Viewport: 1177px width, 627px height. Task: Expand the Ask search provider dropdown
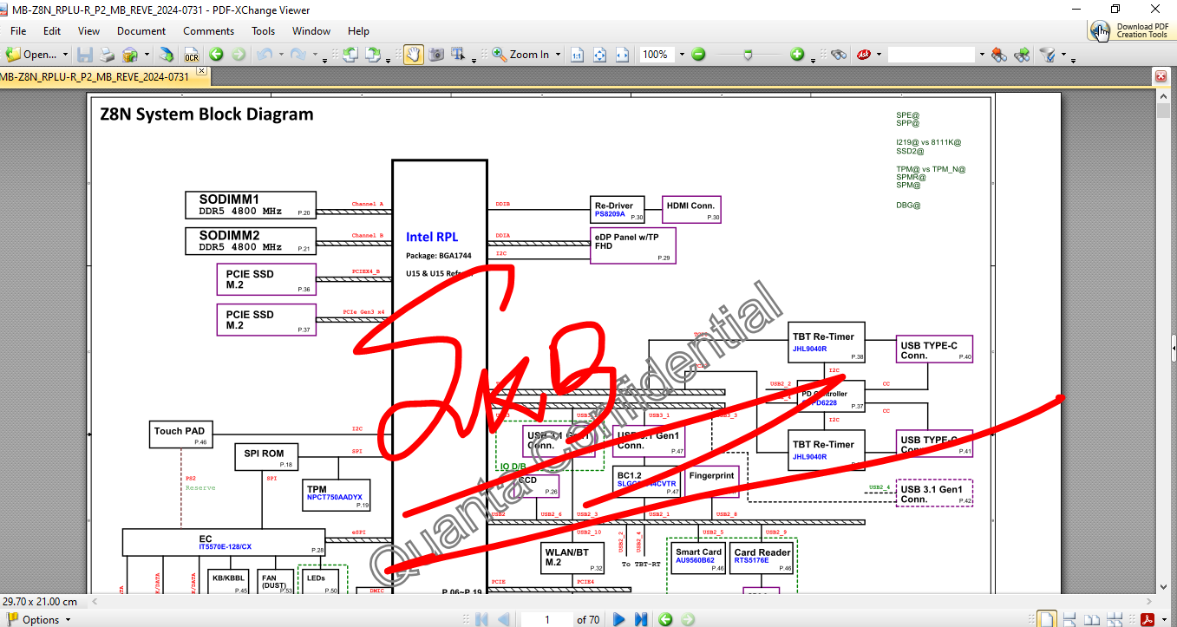pyautogui.click(x=879, y=55)
